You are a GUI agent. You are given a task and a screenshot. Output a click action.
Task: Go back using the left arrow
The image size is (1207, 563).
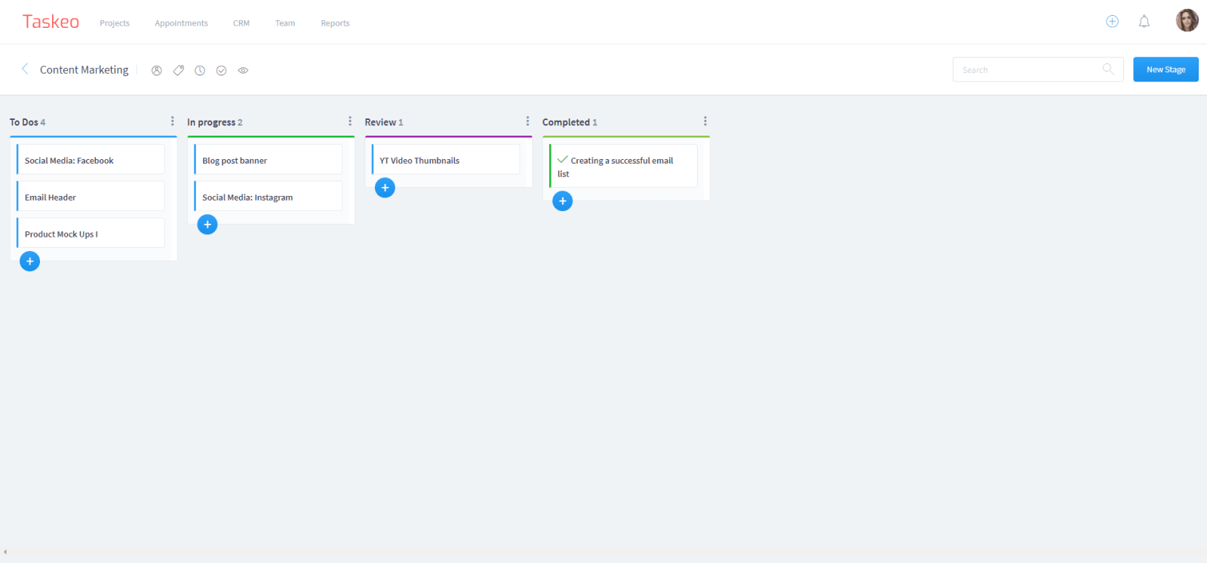coord(25,69)
